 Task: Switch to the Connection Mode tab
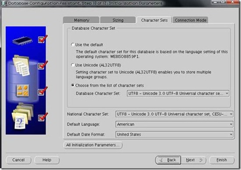point(191,20)
